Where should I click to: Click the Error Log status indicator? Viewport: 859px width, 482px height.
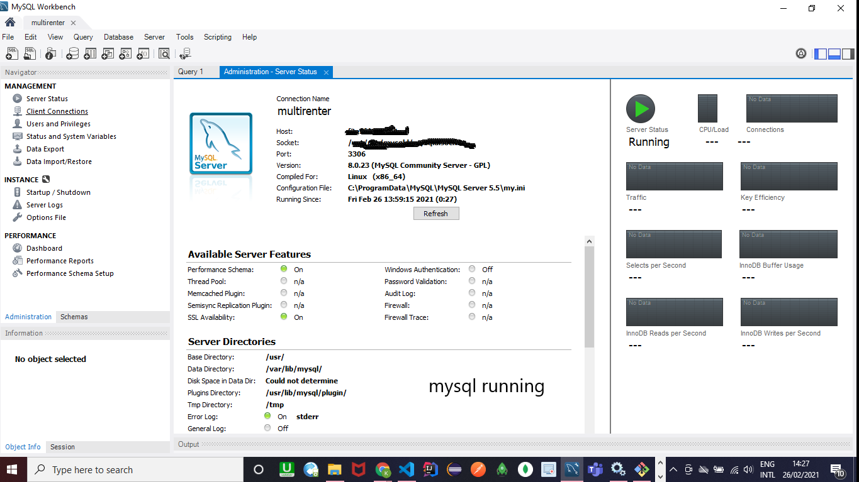point(267,416)
